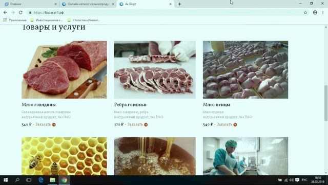The image size is (328, 185).
Task: Switch to the Онлайн-каталог сельхозпродукции tab
Action: (88, 4)
